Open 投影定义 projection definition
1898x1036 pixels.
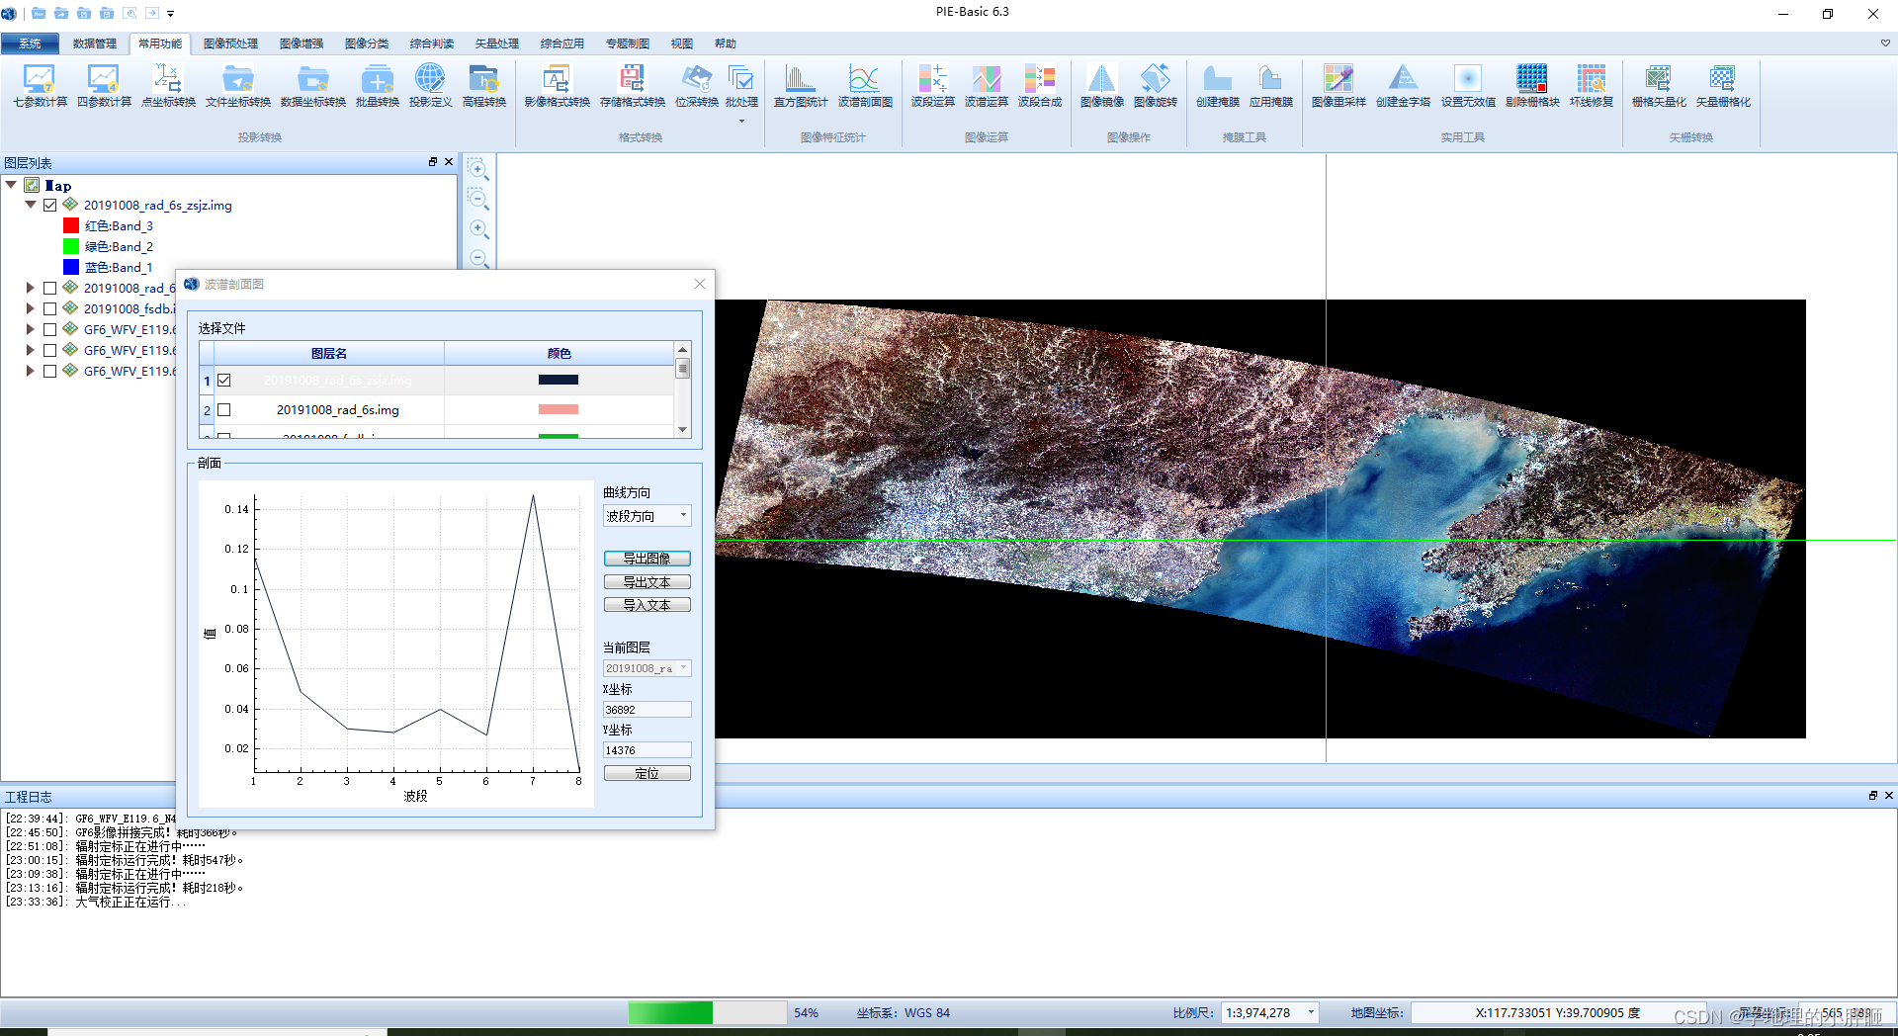coord(430,85)
